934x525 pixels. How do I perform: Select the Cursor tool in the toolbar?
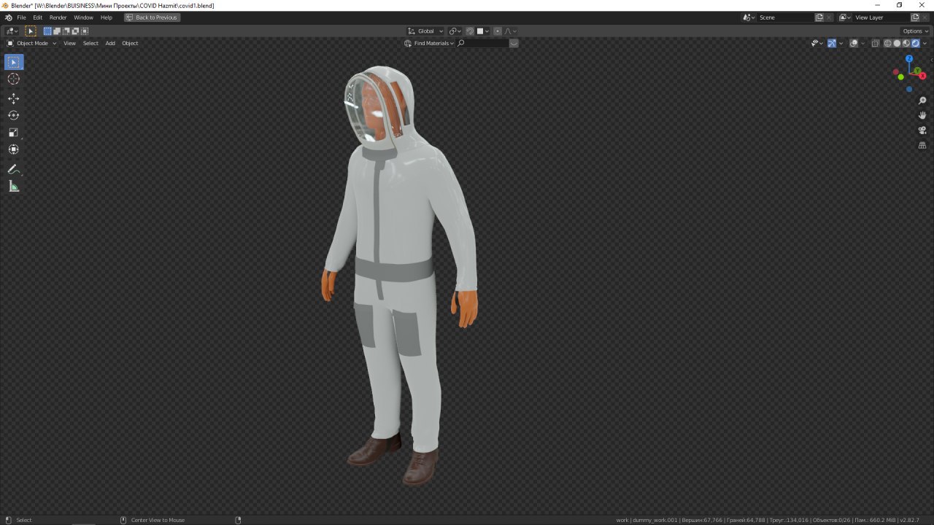click(13, 79)
